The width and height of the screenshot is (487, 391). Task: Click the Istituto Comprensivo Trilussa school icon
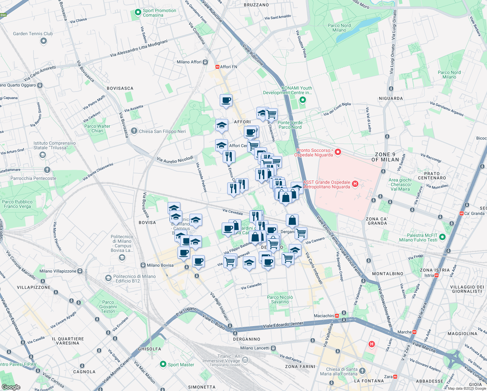pos(43,155)
